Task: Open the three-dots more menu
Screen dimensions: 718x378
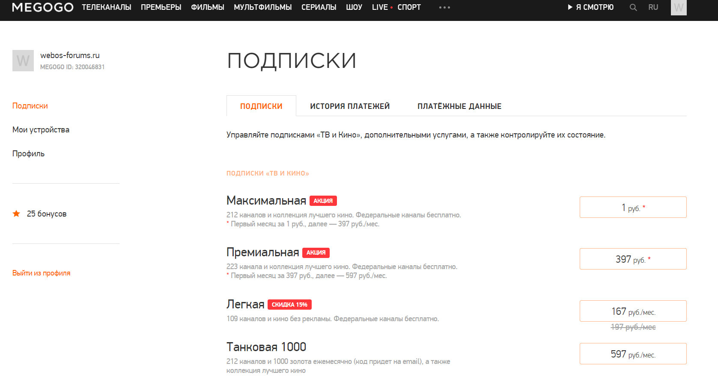Action: click(x=444, y=7)
